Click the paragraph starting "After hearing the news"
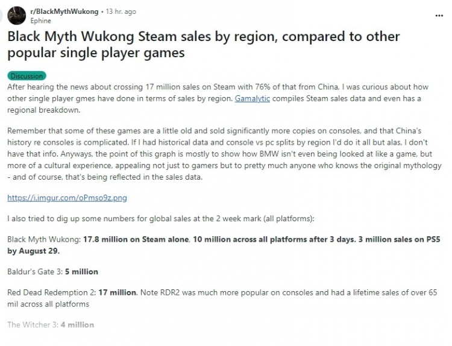Screen dimensions: 452x346 point(223,99)
